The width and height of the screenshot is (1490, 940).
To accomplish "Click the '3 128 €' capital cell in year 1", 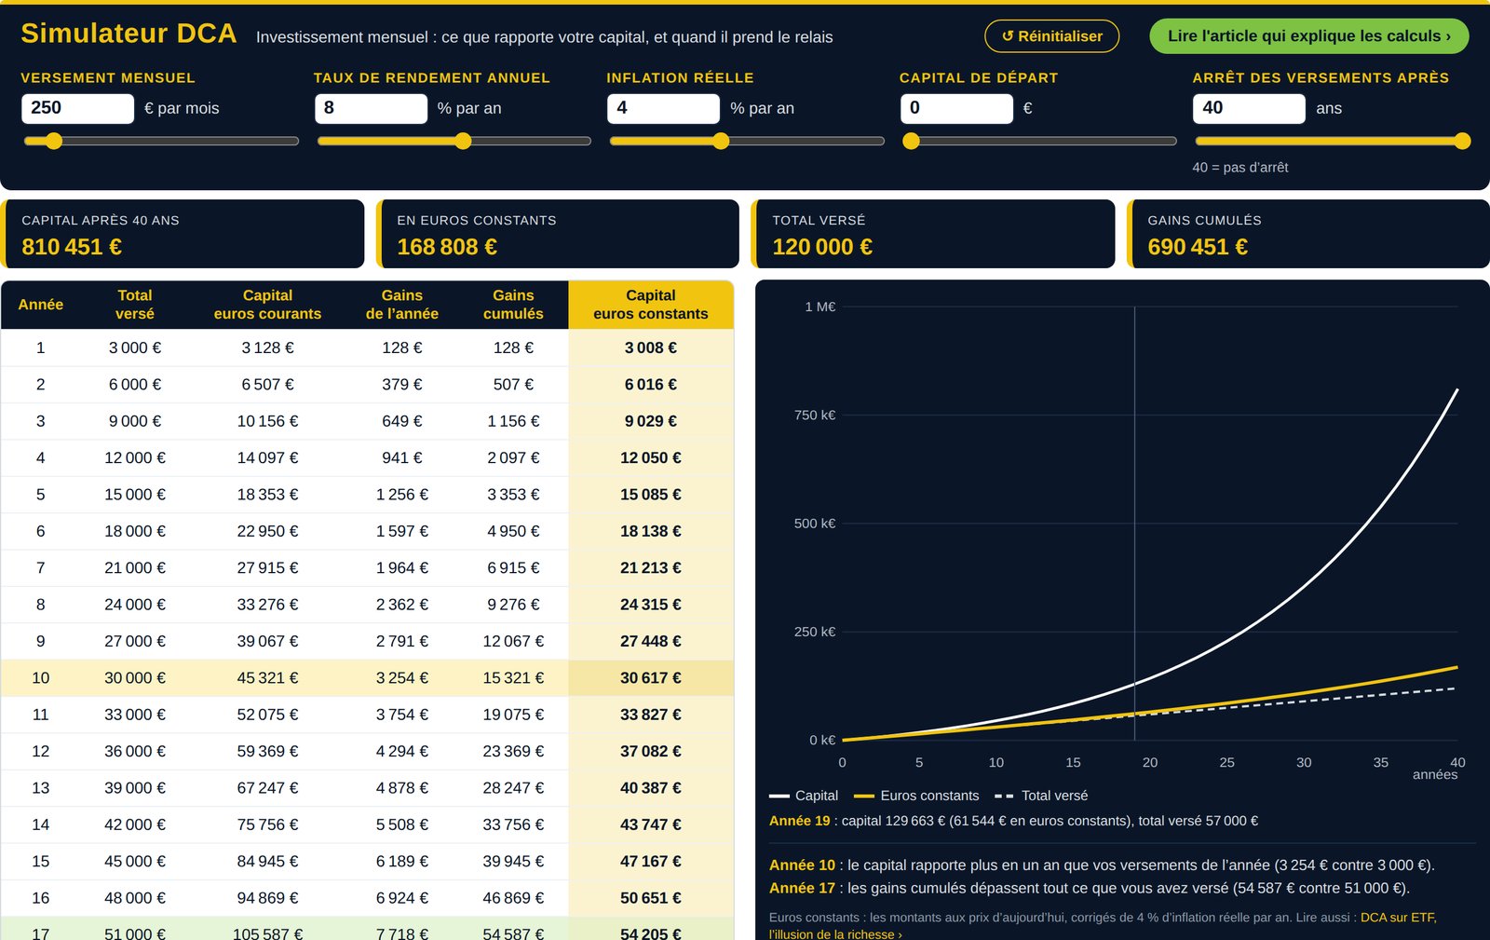I will pyautogui.click(x=267, y=347).
